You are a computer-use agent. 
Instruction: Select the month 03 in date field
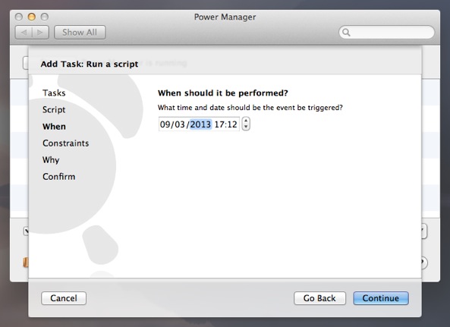coord(179,124)
